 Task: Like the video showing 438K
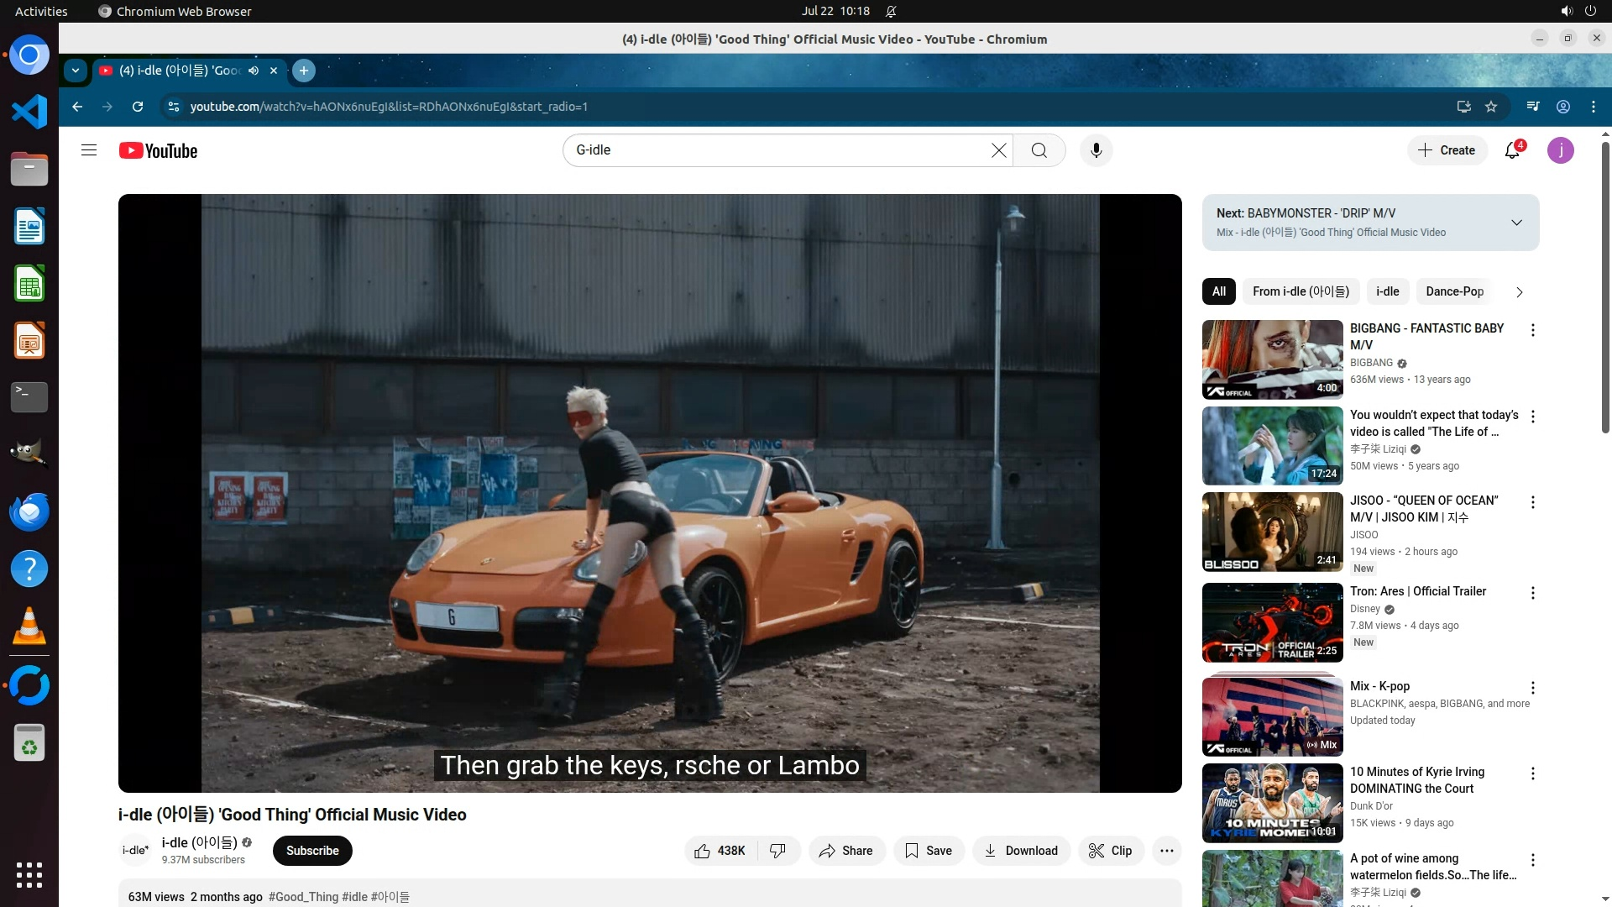tap(720, 851)
